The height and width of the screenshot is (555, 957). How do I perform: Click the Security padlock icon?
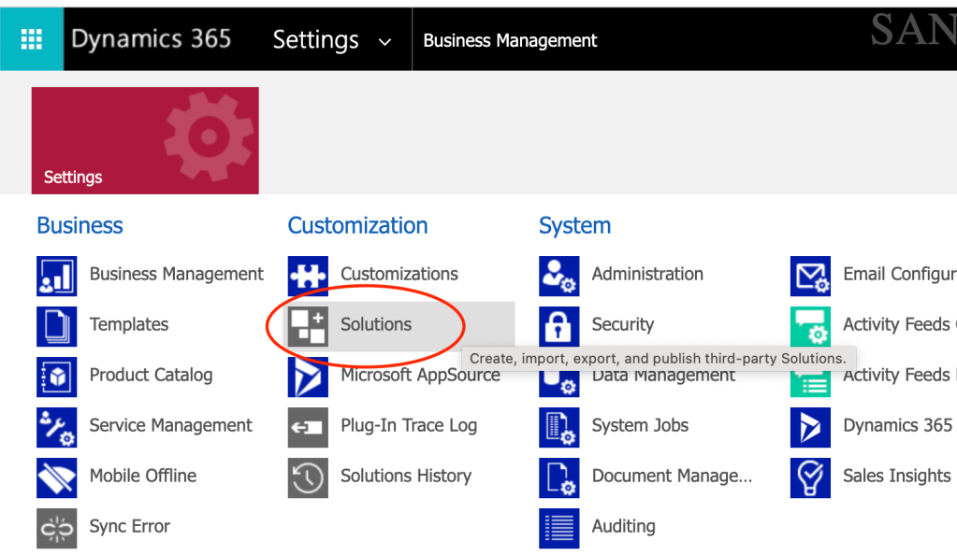coord(558,325)
